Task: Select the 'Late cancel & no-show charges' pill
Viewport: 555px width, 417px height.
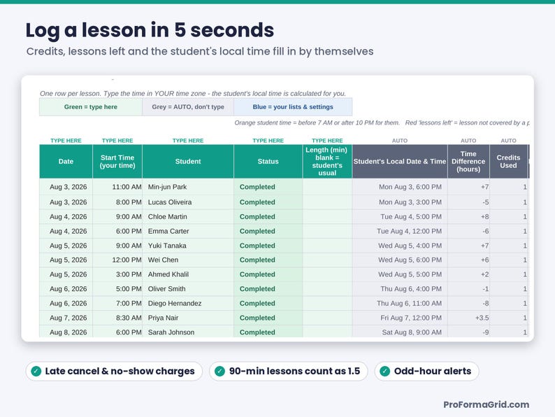Action: click(114, 371)
